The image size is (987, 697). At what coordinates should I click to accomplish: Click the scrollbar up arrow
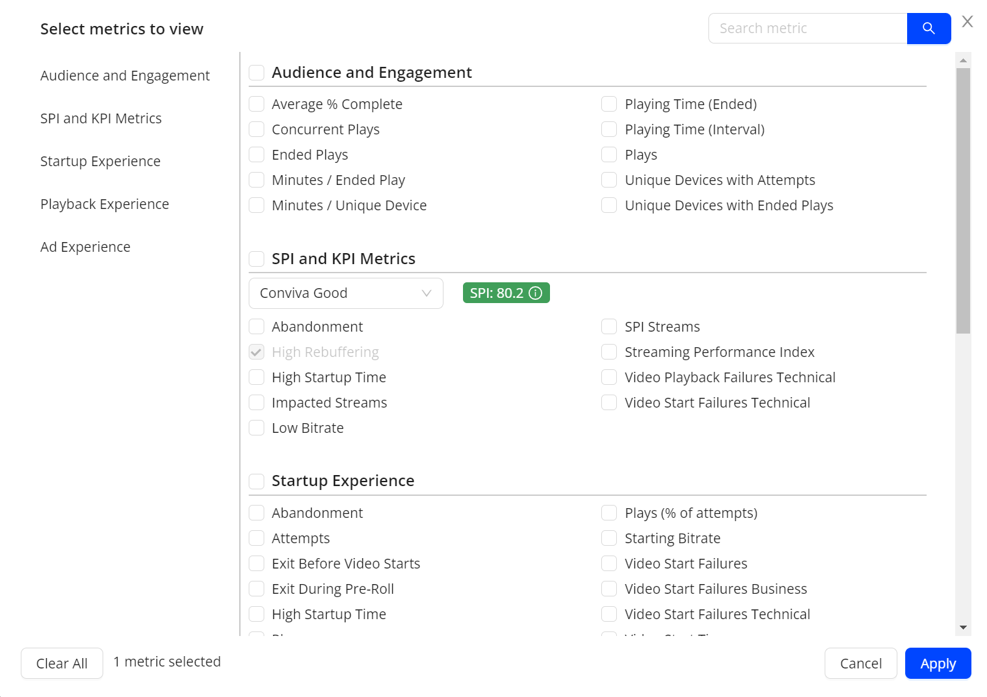click(x=963, y=60)
